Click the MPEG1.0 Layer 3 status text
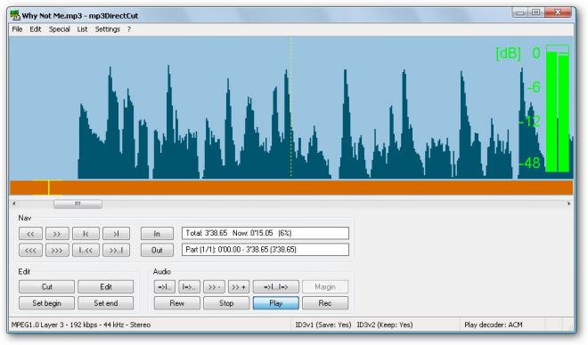Image resolution: width=588 pixels, height=345 pixels. point(81,325)
